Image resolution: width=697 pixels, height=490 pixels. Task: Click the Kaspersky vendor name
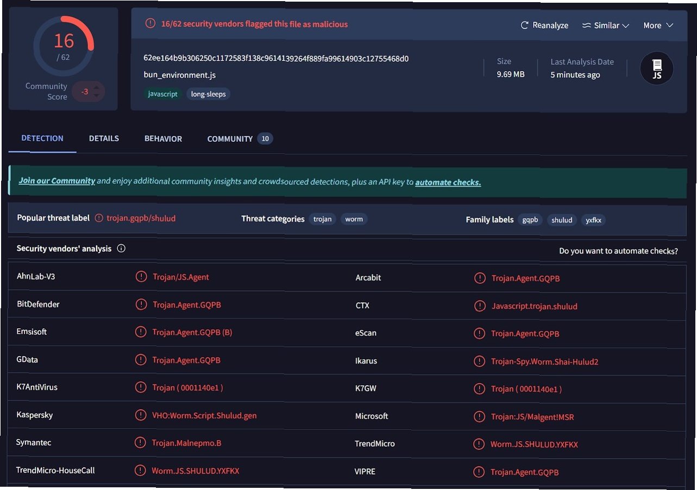point(35,415)
